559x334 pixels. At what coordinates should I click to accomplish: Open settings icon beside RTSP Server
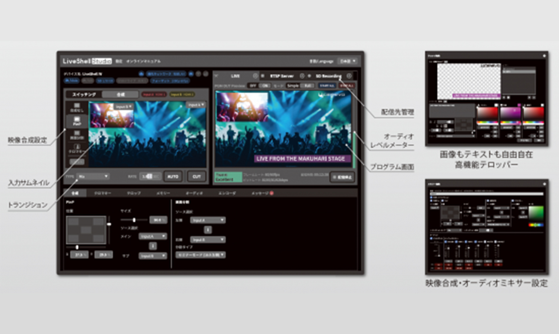[302, 76]
